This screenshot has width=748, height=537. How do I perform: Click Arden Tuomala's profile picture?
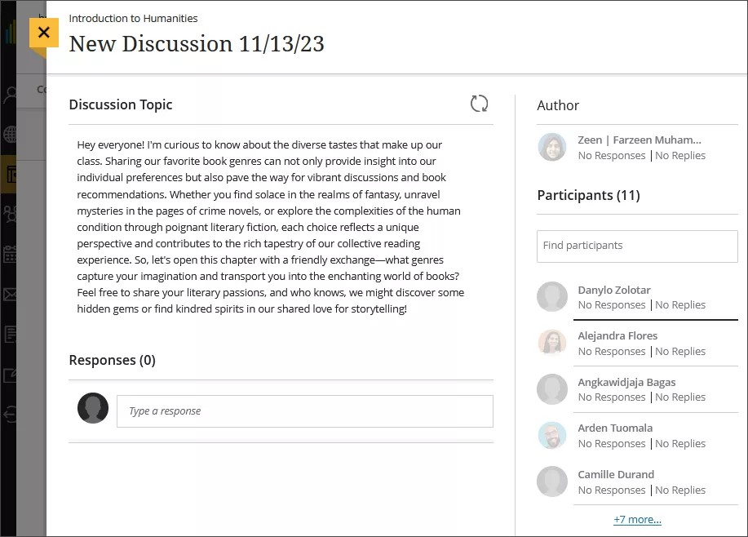(x=552, y=435)
